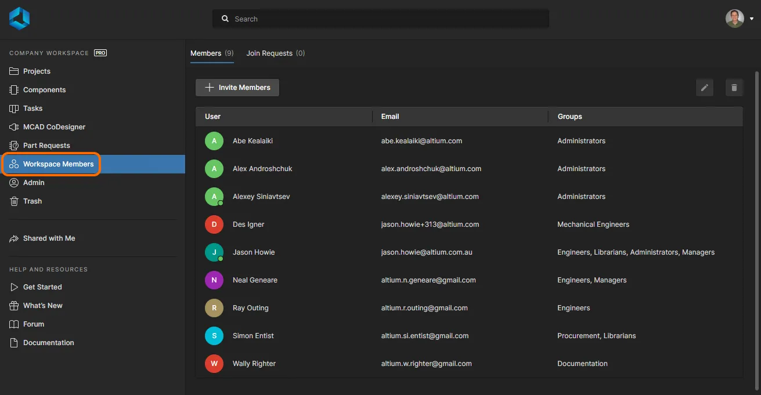Click the What's New gift icon
This screenshot has width=761, height=395.
(x=15, y=306)
